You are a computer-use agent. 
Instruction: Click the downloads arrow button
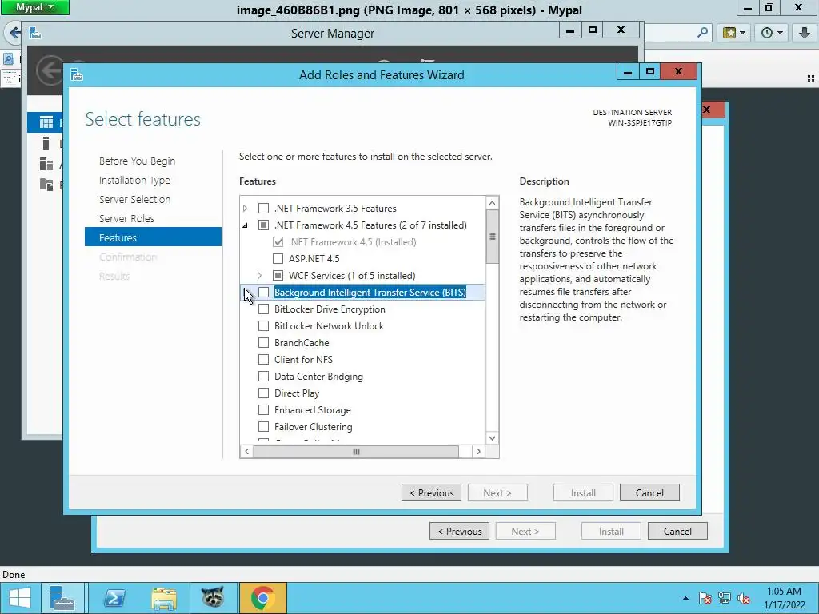click(805, 33)
